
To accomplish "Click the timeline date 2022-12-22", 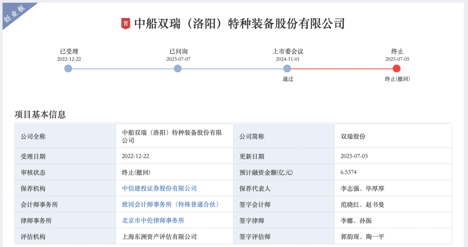I will [69, 59].
